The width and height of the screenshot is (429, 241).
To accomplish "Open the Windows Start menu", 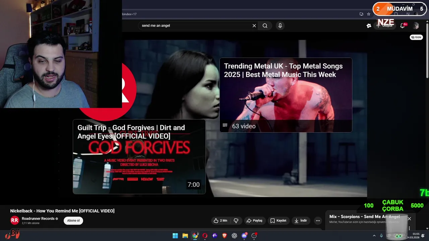I will point(175,236).
